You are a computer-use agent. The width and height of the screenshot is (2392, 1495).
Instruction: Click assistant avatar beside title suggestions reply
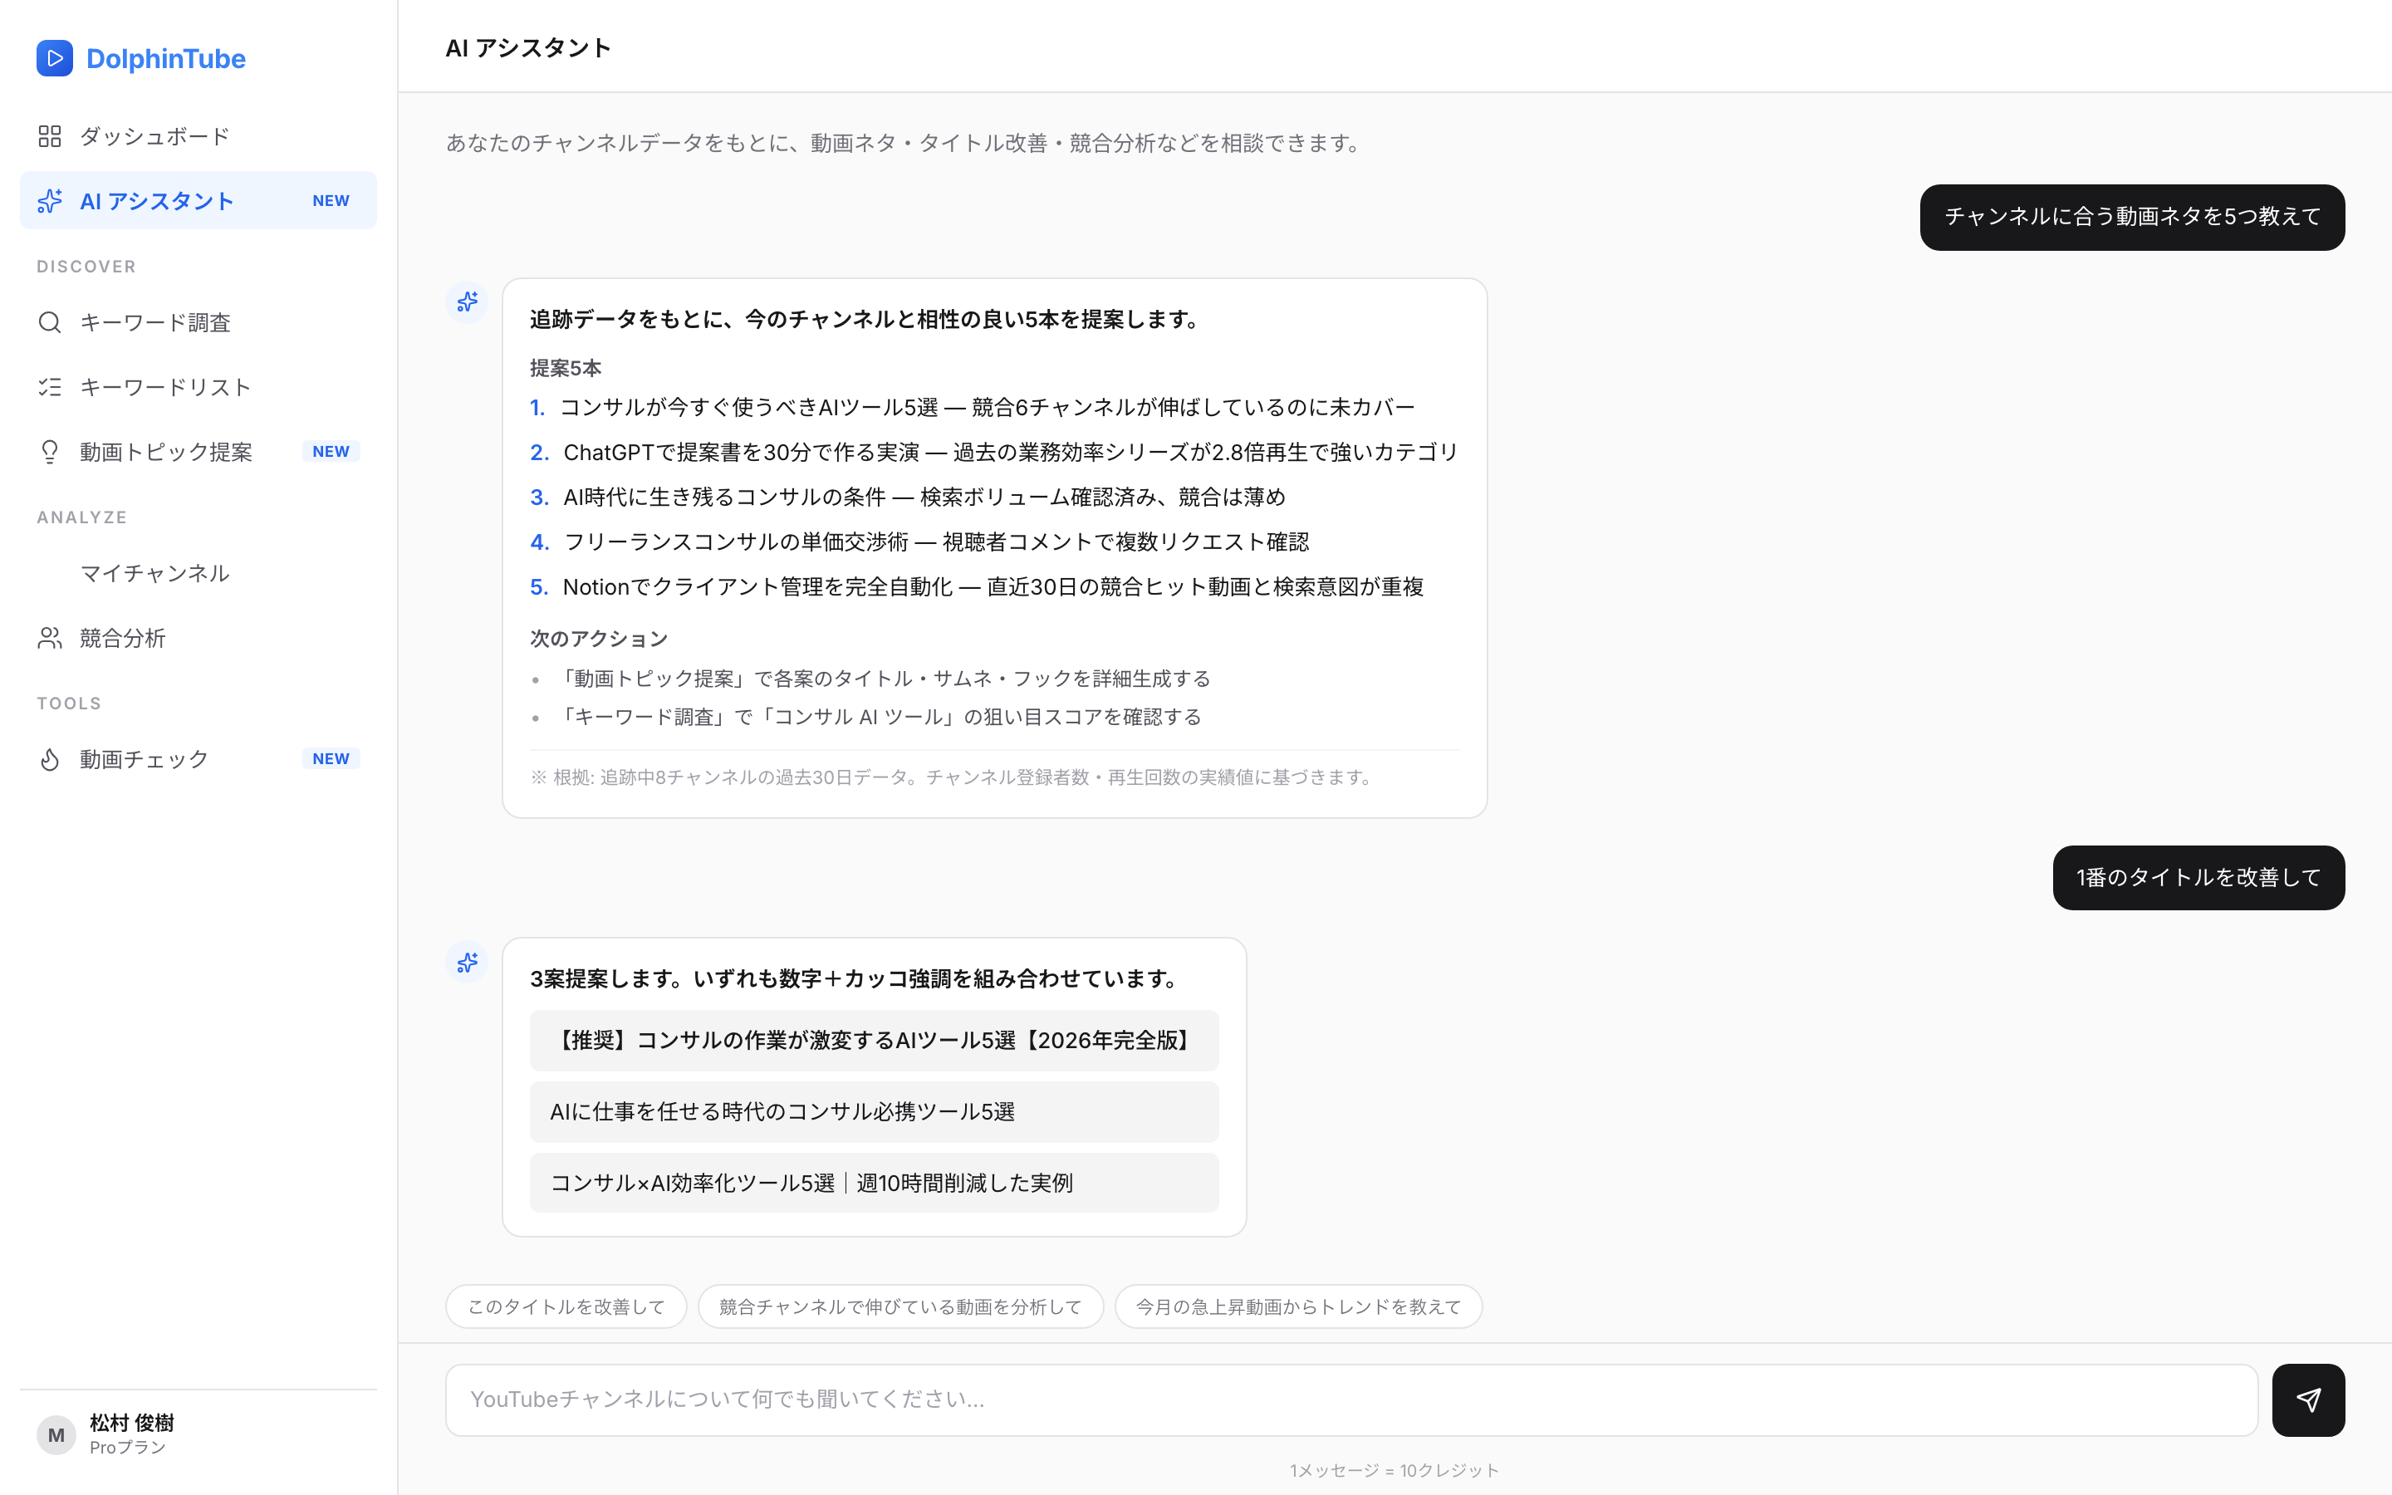(468, 962)
